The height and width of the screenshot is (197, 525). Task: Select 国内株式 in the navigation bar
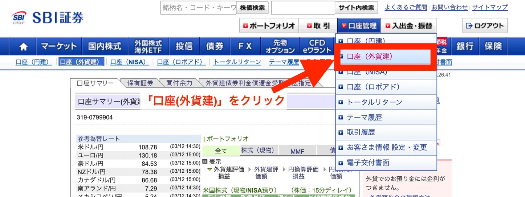pyautogui.click(x=105, y=46)
